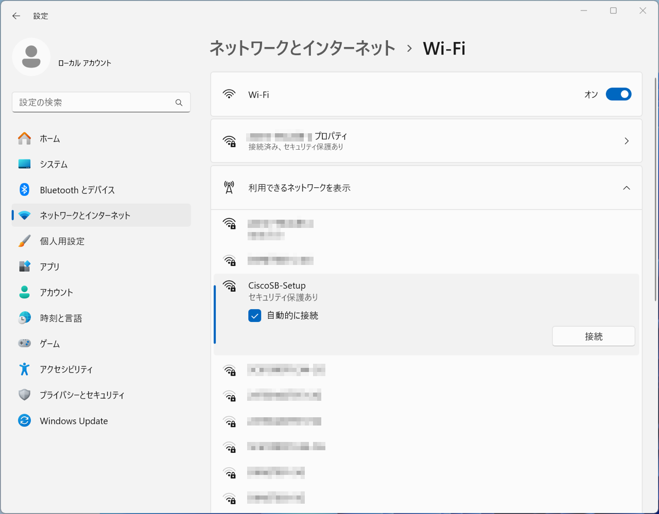Select the Bluetooth とデバイス icon
Screen dimensions: 659x514
(x=24, y=189)
